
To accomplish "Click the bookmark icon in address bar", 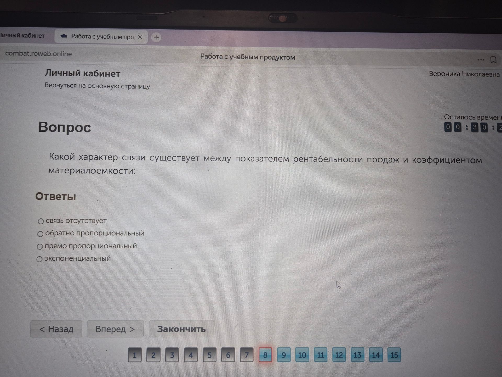I will 493,60.
